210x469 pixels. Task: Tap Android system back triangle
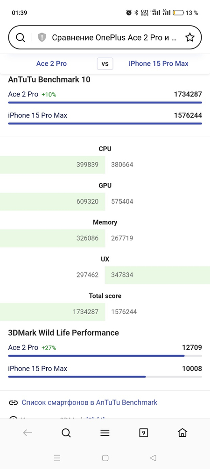tap(153, 458)
